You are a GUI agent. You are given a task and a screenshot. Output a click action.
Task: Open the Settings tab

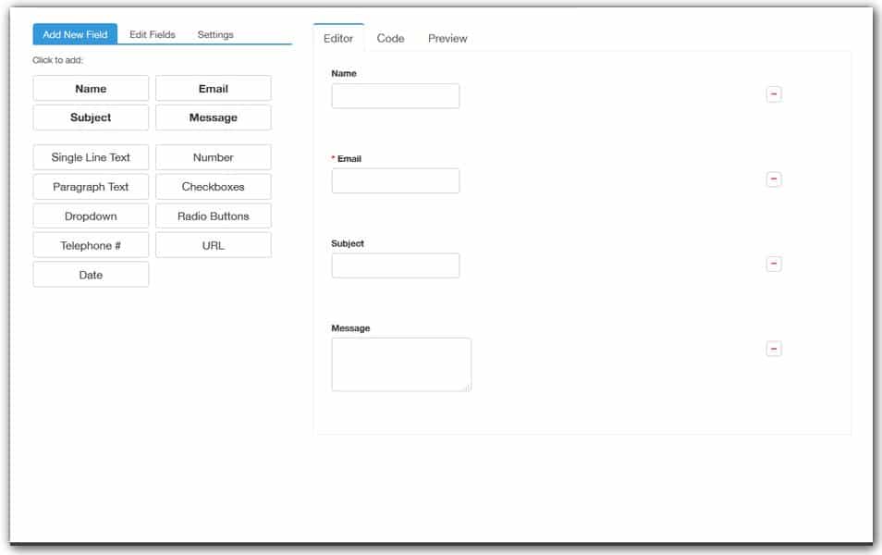click(x=215, y=34)
